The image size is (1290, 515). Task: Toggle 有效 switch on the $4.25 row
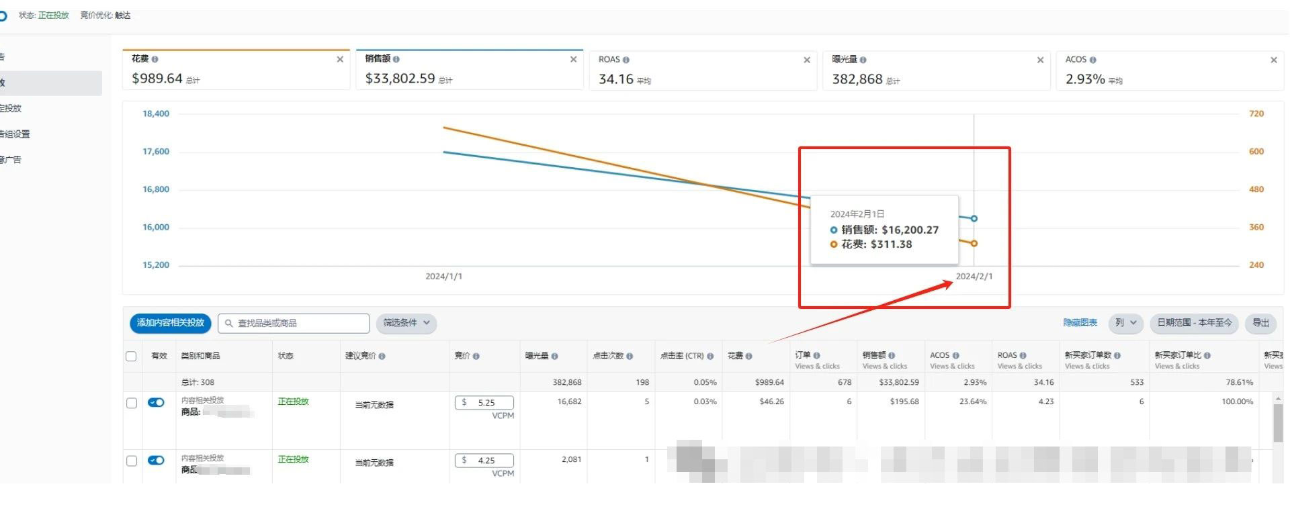(156, 460)
